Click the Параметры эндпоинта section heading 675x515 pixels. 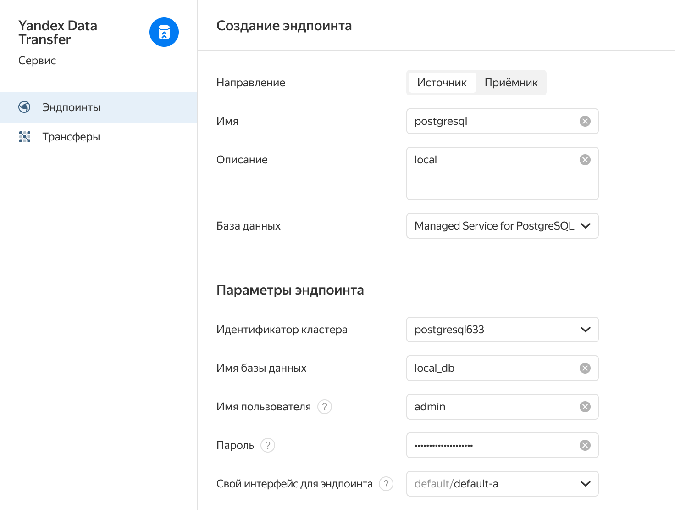(x=290, y=290)
